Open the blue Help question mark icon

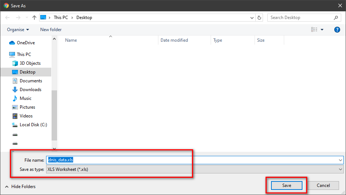click(x=337, y=30)
